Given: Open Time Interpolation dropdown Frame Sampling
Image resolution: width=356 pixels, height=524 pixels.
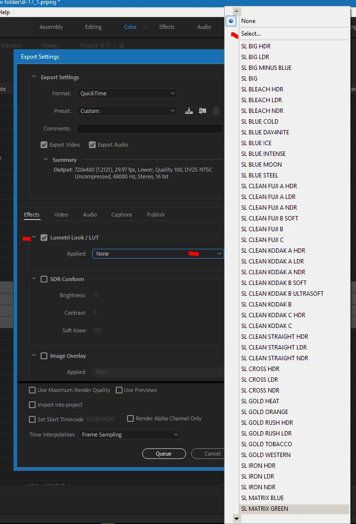Looking at the screenshot, I should click(x=129, y=435).
